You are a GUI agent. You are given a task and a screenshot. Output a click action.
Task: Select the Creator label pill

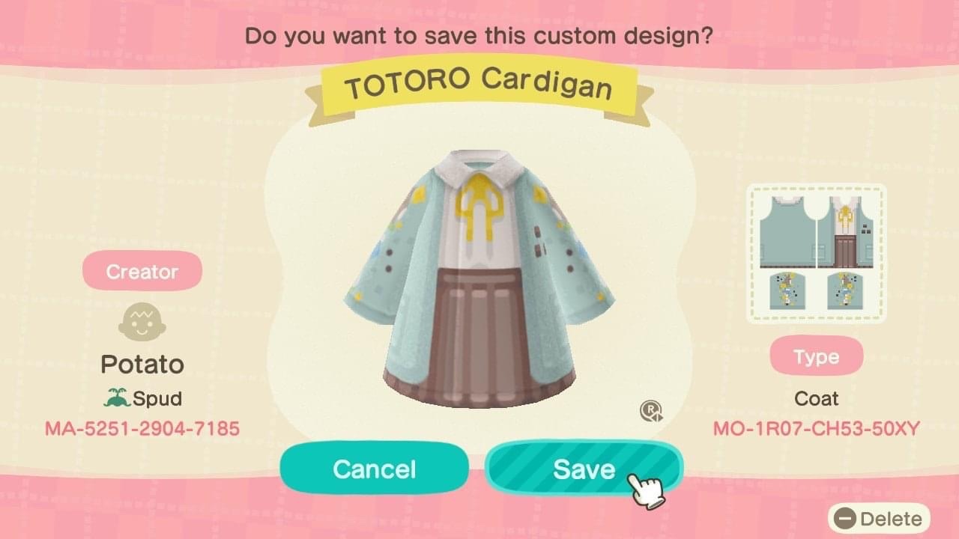(x=142, y=271)
